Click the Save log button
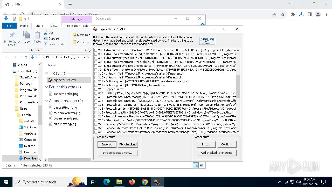The image size is (332, 187). (x=107, y=144)
